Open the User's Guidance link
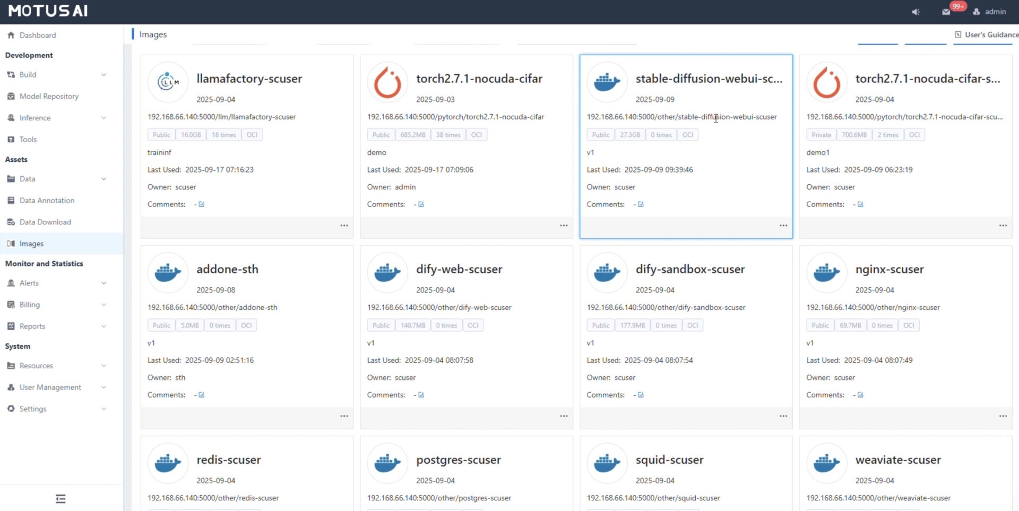1019x511 pixels. click(x=988, y=34)
